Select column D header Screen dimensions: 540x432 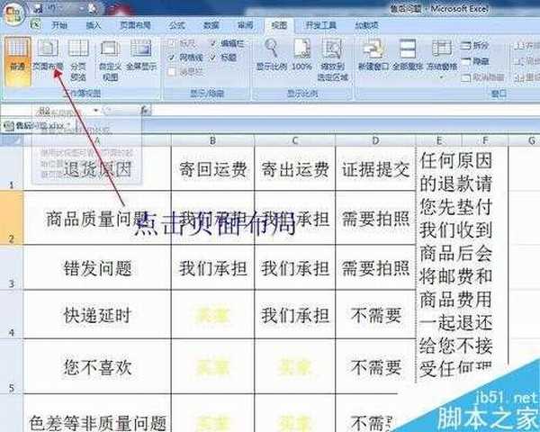click(375, 140)
